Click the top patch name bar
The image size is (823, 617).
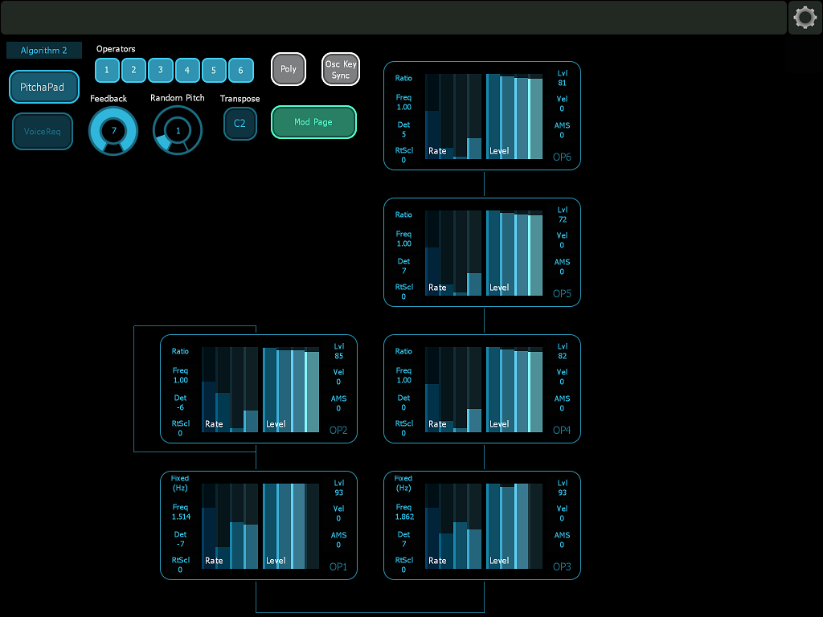coord(393,18)
